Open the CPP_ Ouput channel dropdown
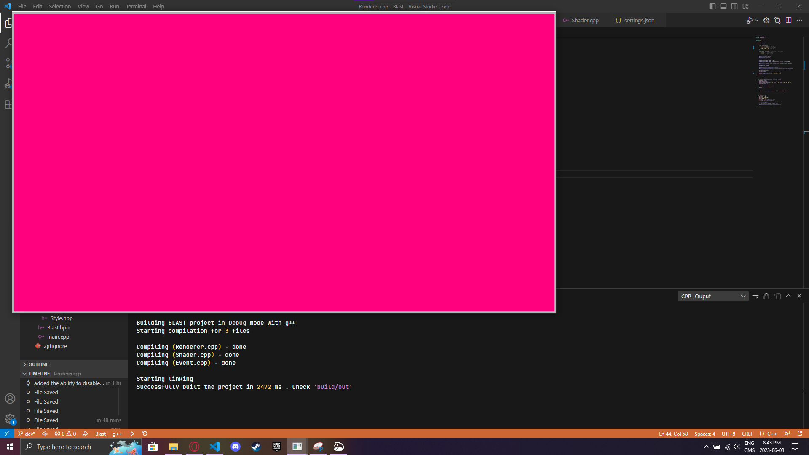Screen dimensions: 809x455 coord(713,296)
